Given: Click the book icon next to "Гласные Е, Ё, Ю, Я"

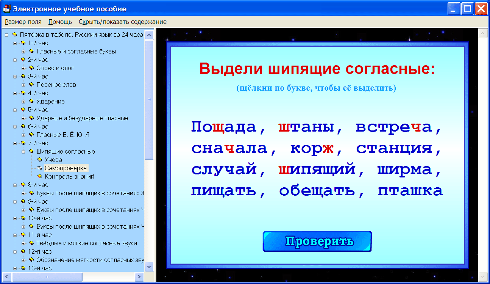Looking at the screenshot, I should tap(31, 135).
